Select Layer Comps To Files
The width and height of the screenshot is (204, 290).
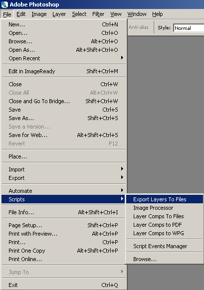click(165, 216)
